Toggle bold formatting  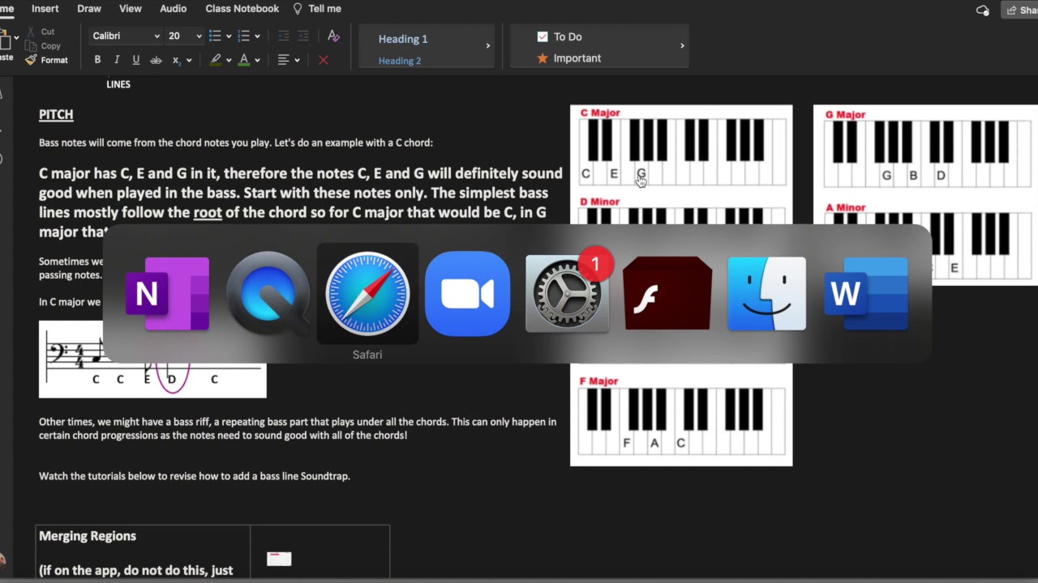click(x=97, y=60)
